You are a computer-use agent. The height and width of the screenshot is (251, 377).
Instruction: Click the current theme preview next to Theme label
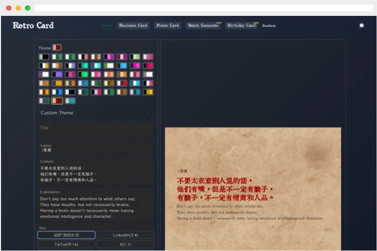click(x=57, y=48)
